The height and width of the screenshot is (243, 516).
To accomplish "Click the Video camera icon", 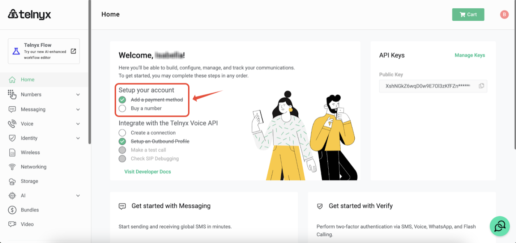I will point(12,224).
